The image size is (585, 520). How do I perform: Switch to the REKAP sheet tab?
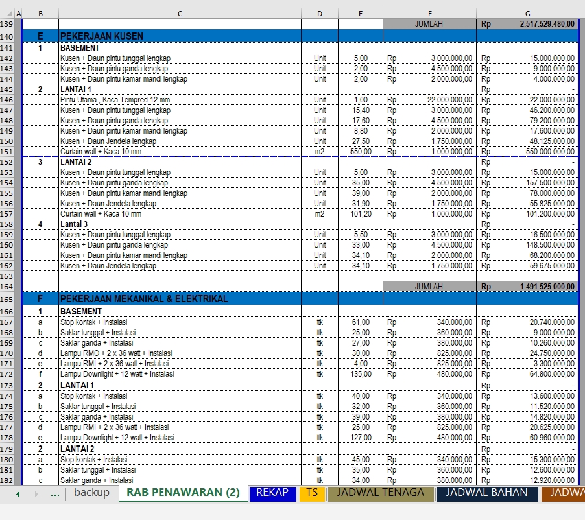(x=272, y=493)
